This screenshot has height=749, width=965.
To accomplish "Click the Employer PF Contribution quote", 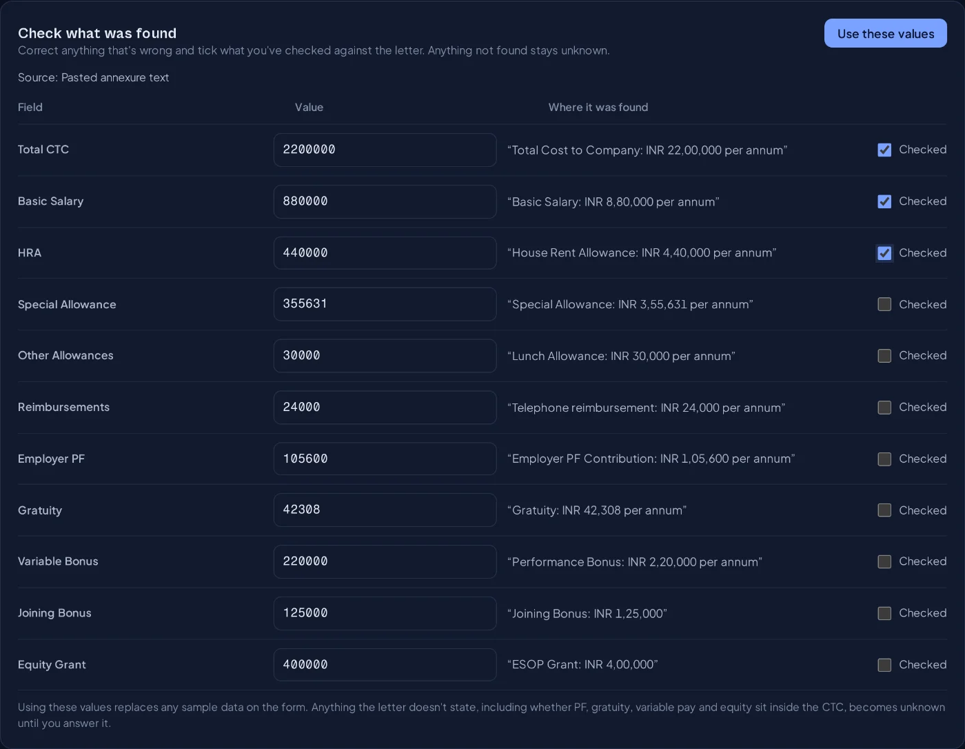I will point(651,459).
